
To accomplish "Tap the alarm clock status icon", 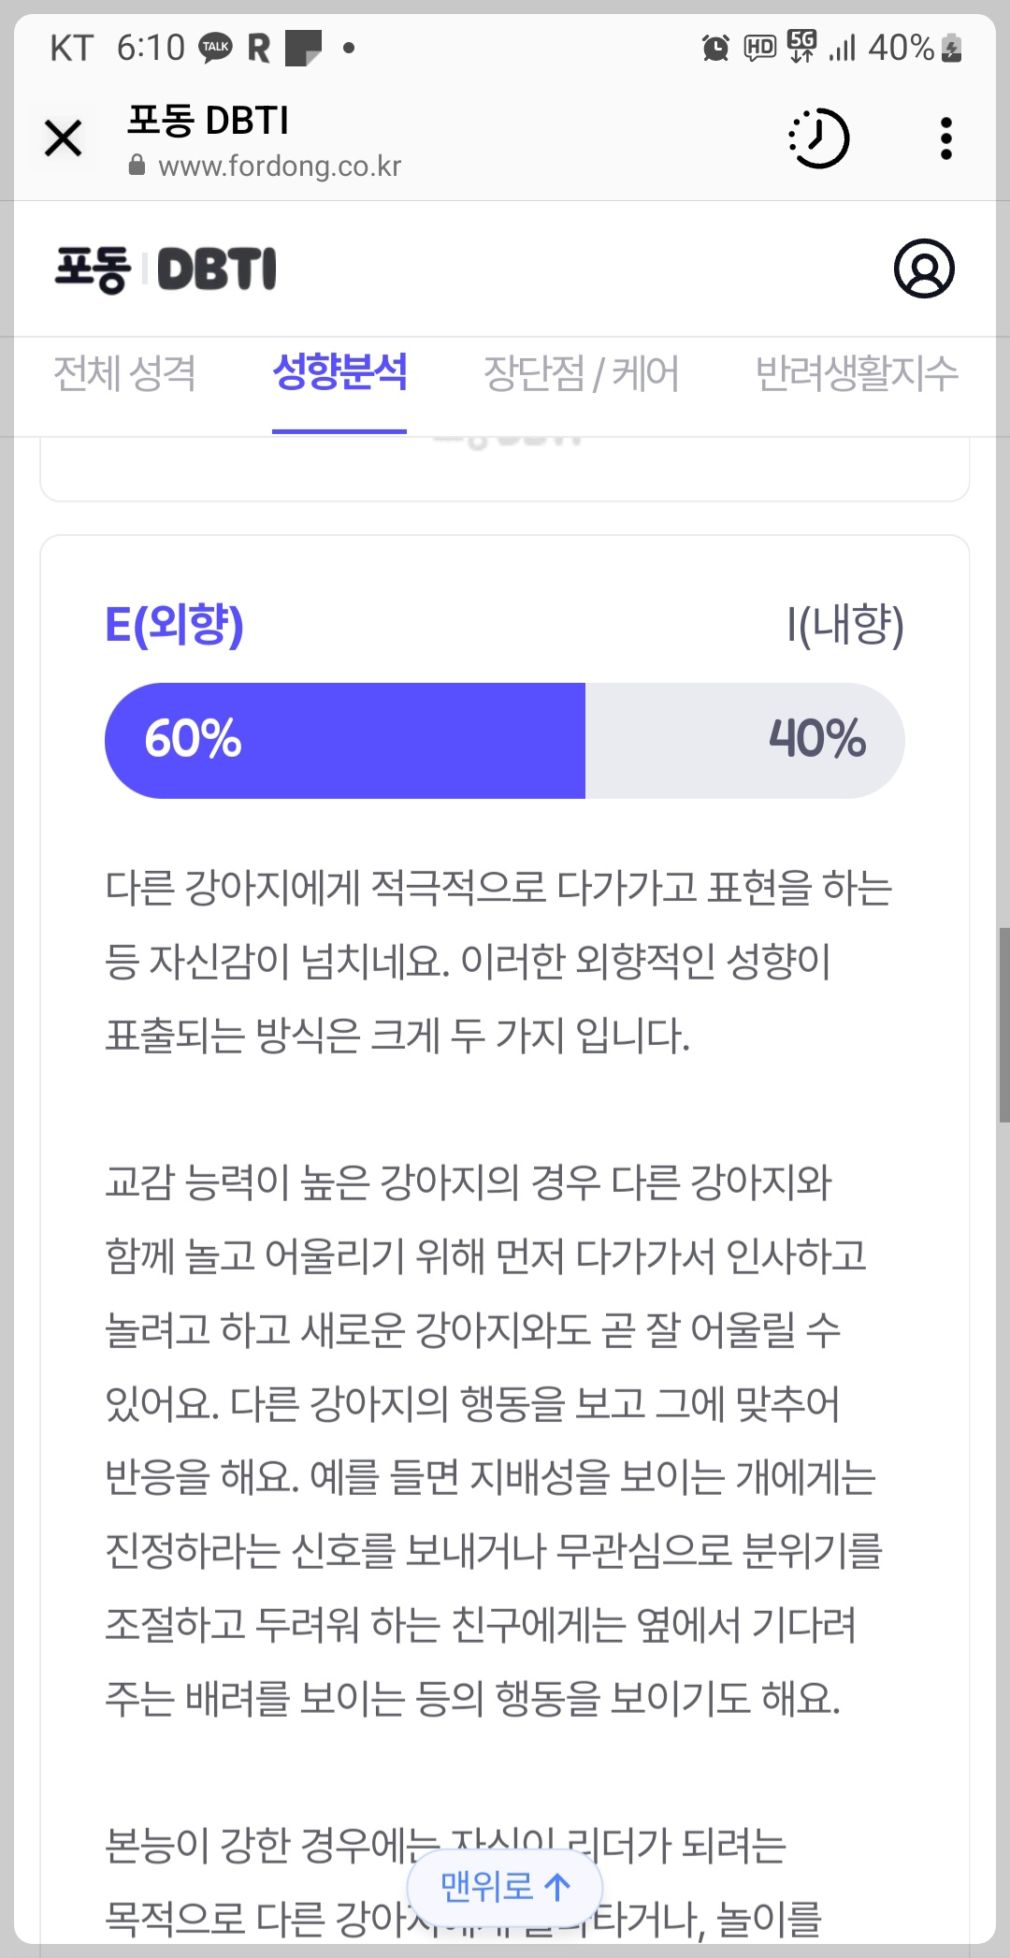I will pos(714,49).
